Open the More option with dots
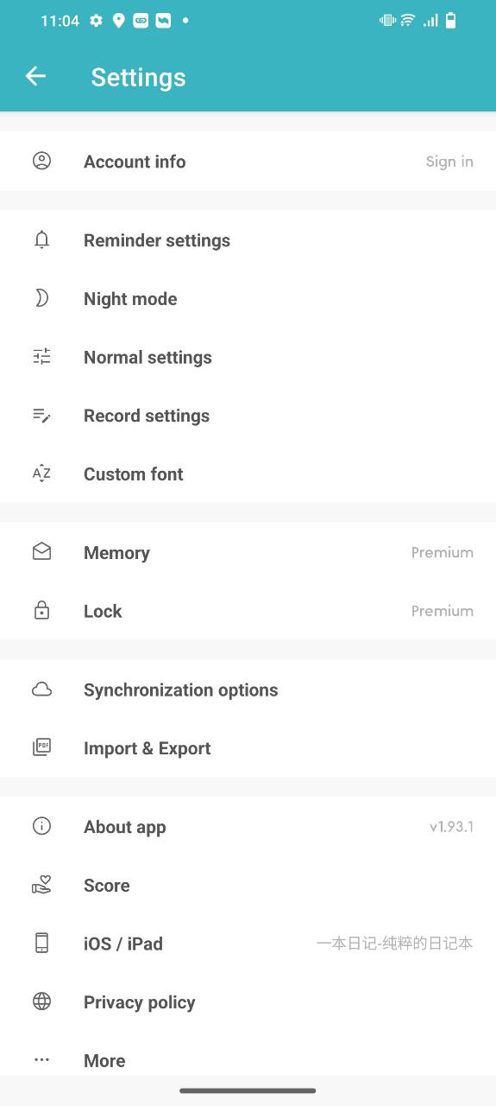Screen dimensions: 496x1106 click(248, 1060)
